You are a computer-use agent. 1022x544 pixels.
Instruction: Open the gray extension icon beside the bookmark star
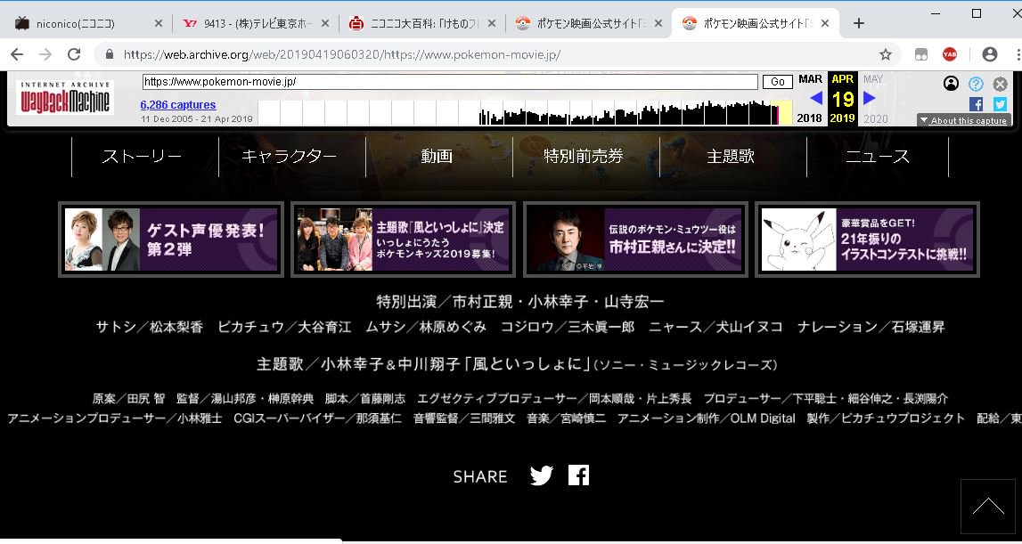point(921,54)
